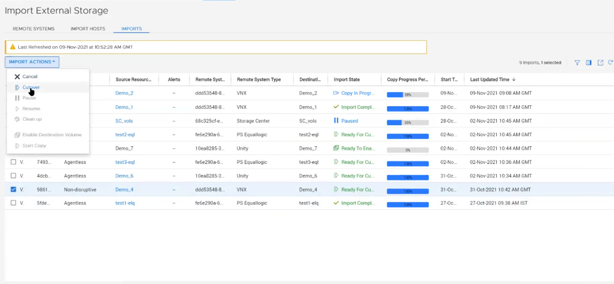
Task: Open the test3-eql source resource link
Action: (x=125, y=162)
